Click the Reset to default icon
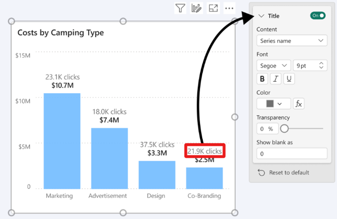 coord(262,172)
